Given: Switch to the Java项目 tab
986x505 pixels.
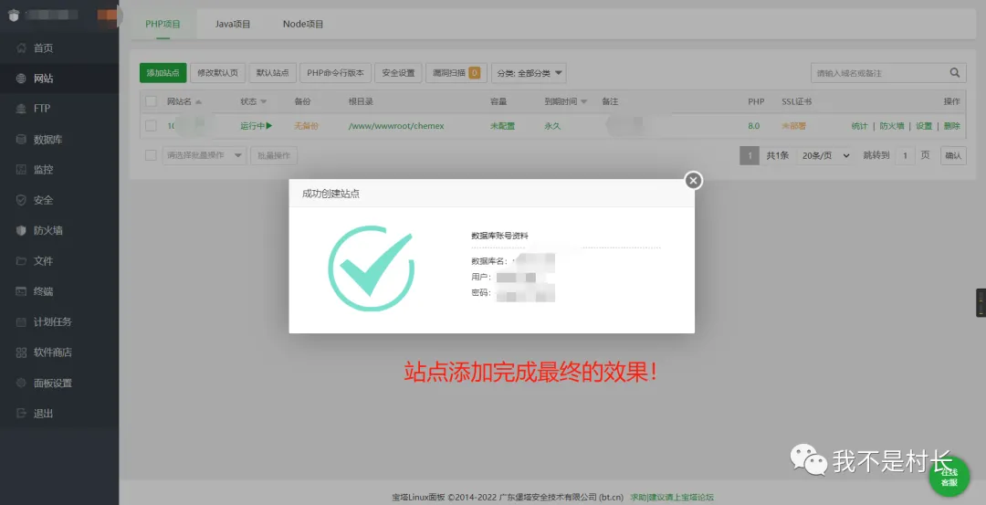Looking at the screenshot, I should (232, 24).
